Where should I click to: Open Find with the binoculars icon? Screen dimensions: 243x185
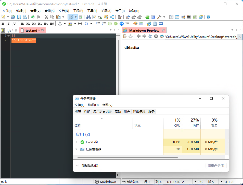(88, 17)
